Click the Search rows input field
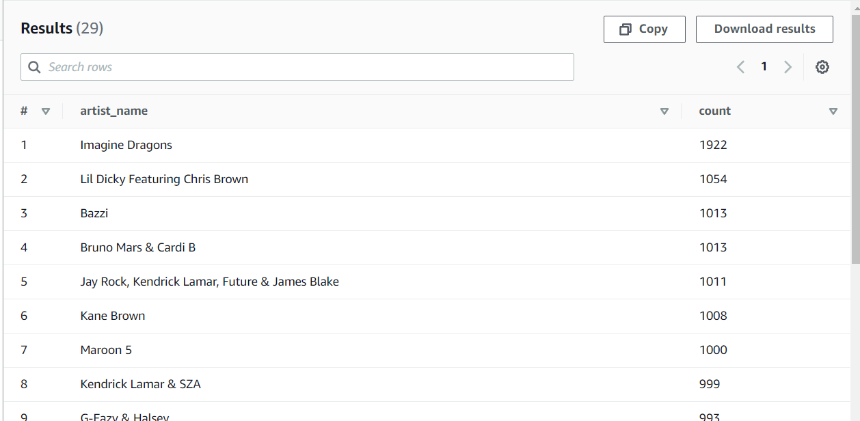860x421 pixels. pyautogui.click(x=308, y=67)
